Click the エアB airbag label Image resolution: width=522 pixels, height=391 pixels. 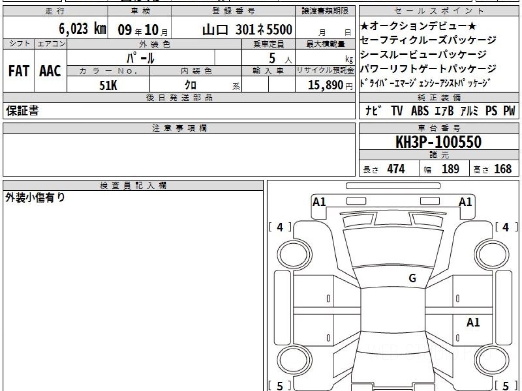click(444, 111)
